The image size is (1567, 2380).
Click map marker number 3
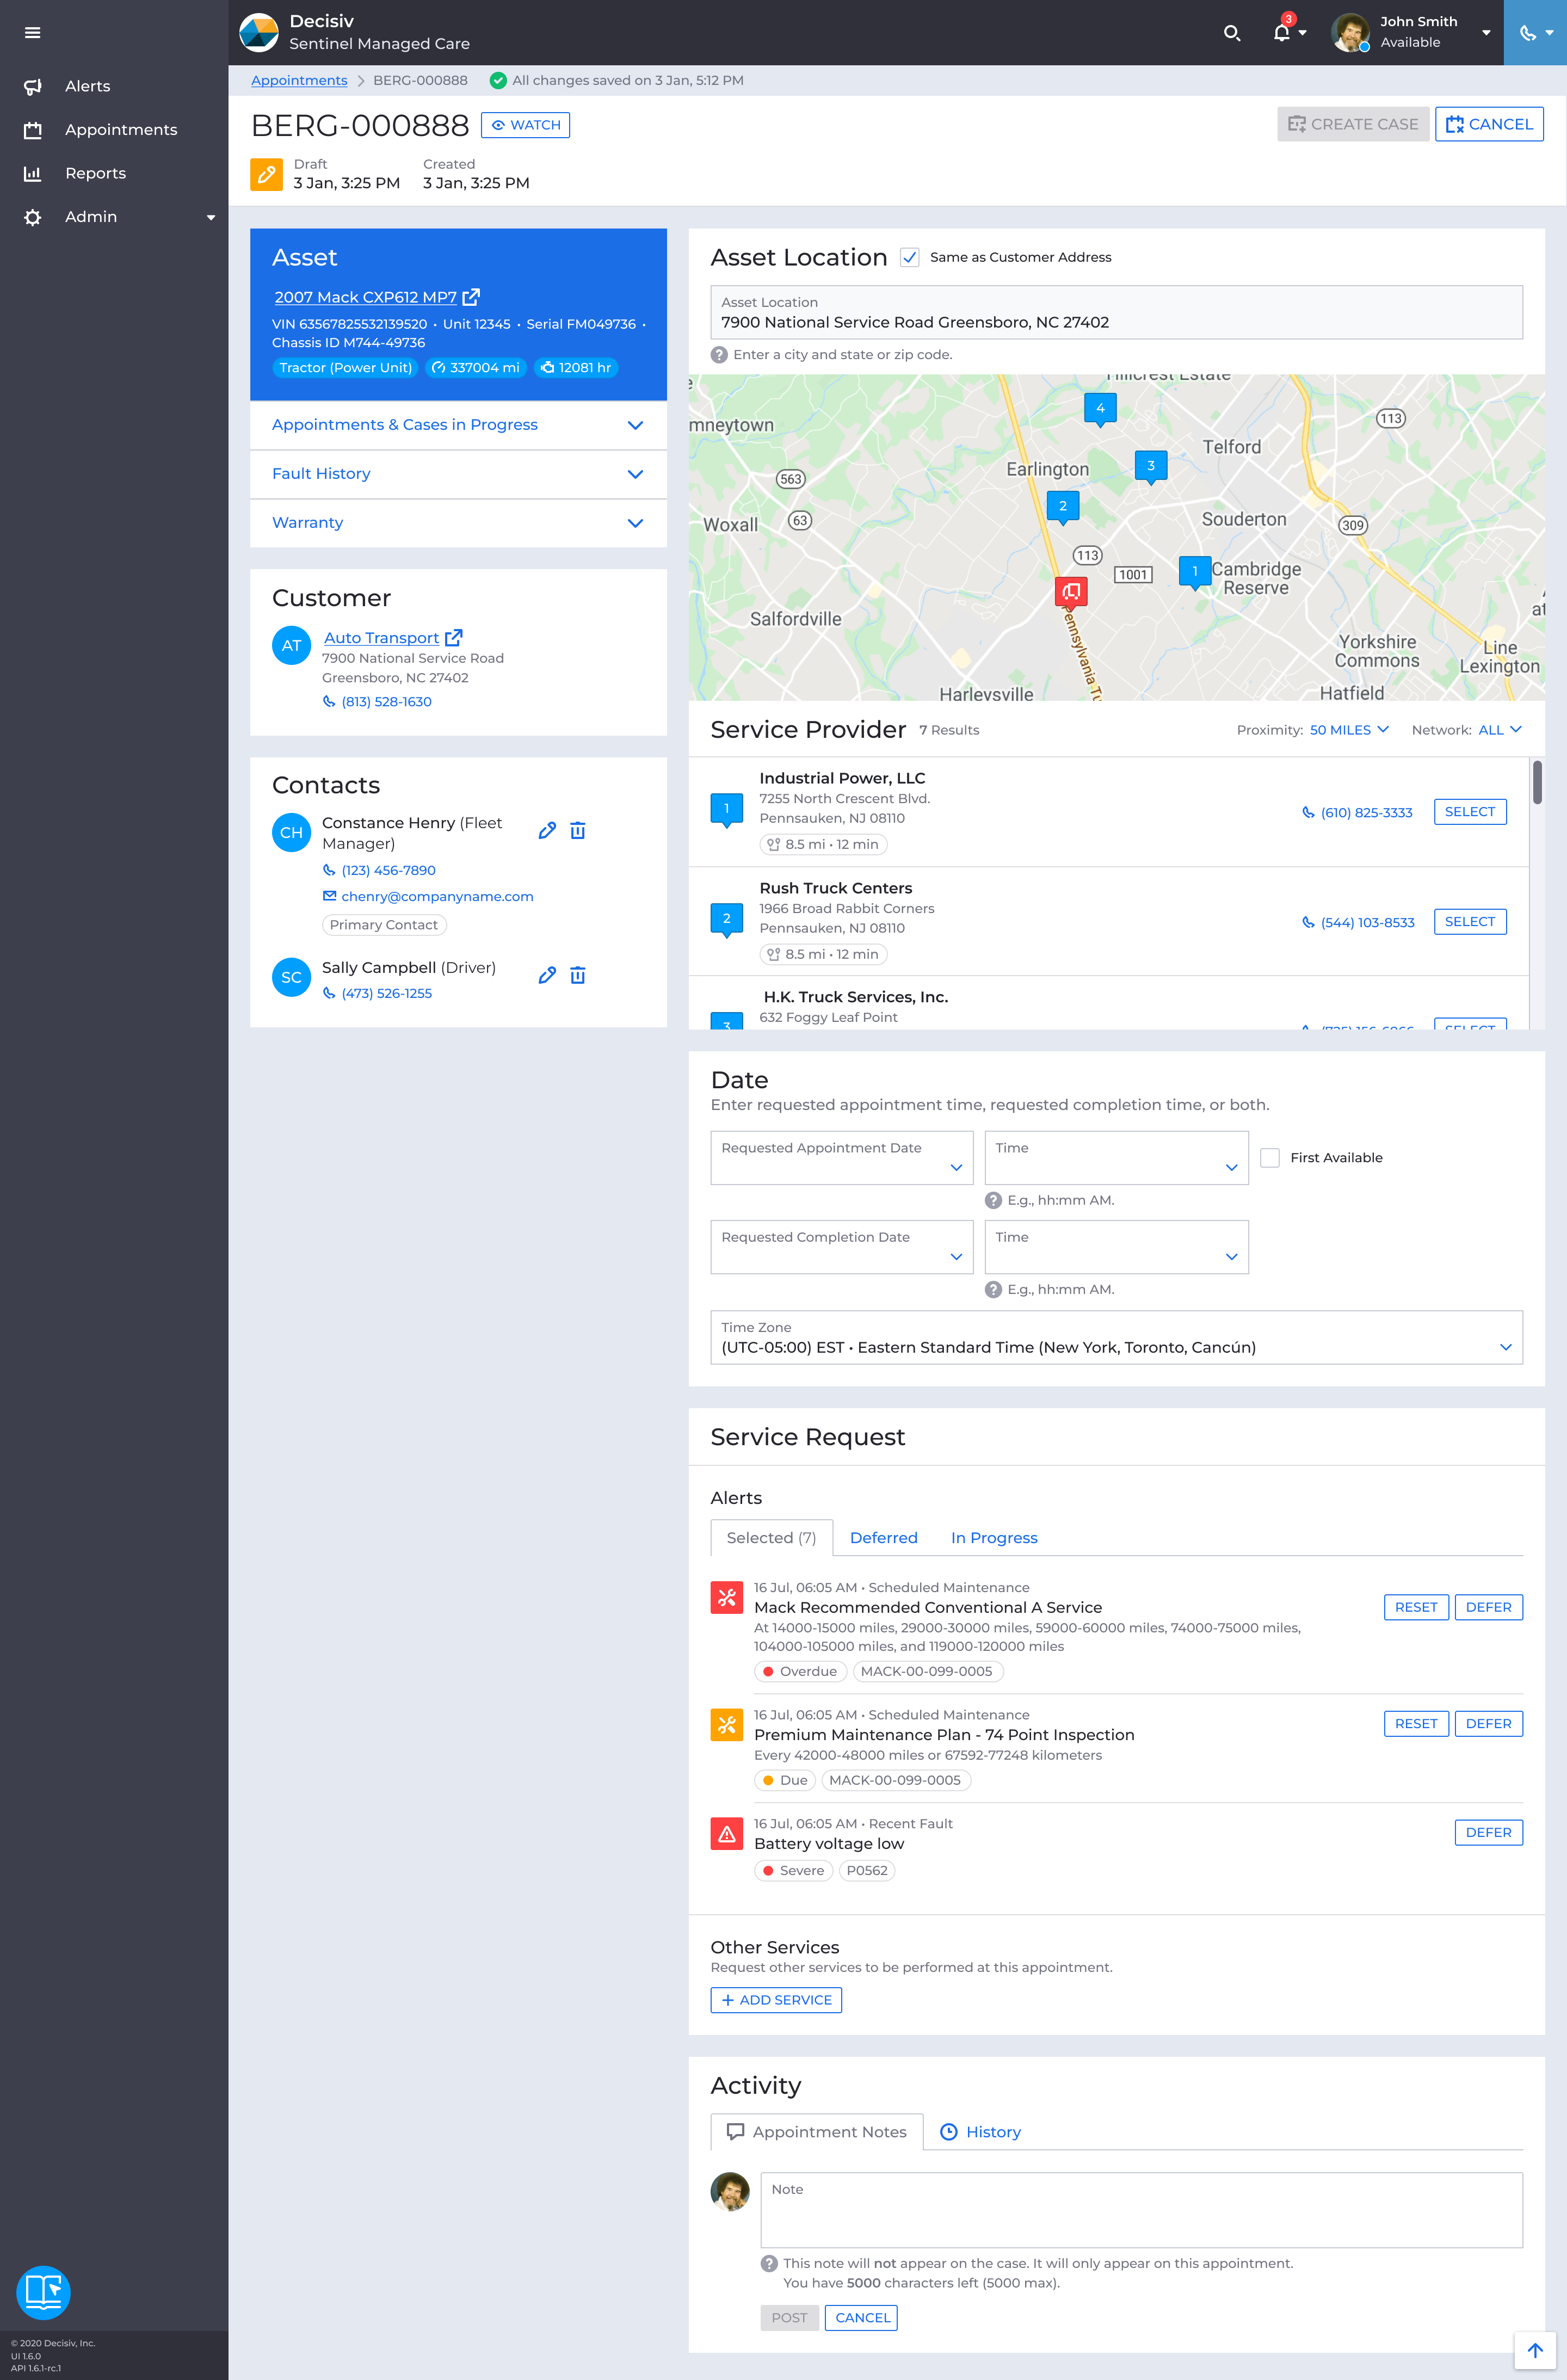[x=1151, y=467]
